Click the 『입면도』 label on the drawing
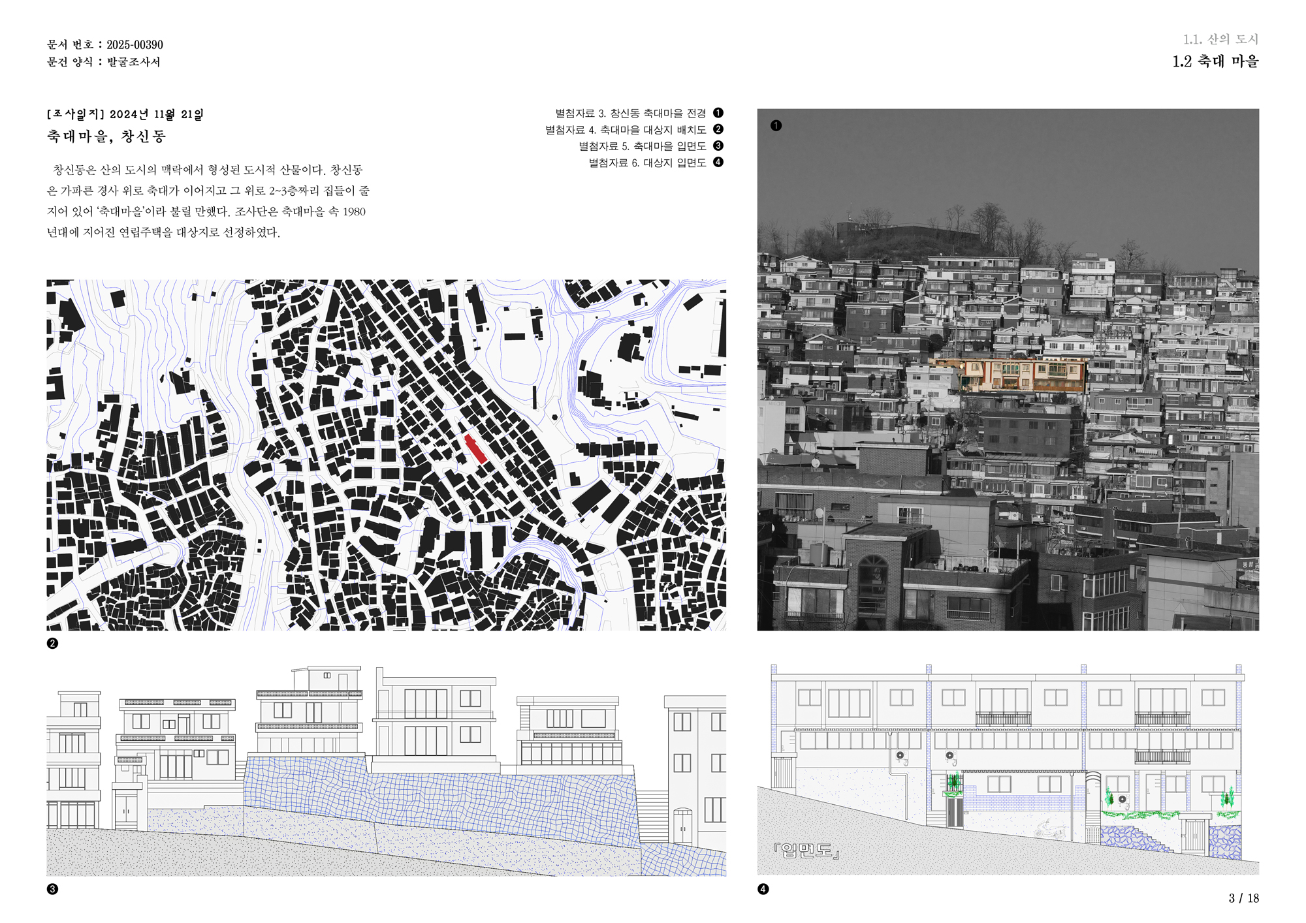Image resolution: width=1306 pixels, height=923 pixels. coord(806,850)
